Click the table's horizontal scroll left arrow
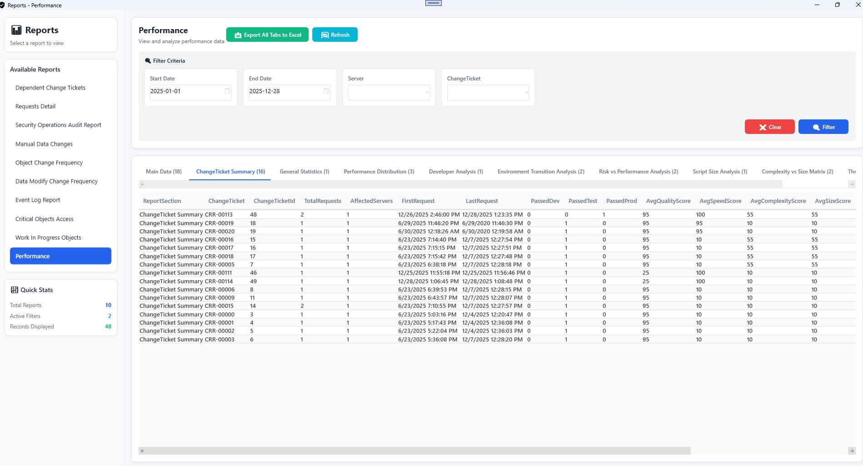 tap(143, 451)
